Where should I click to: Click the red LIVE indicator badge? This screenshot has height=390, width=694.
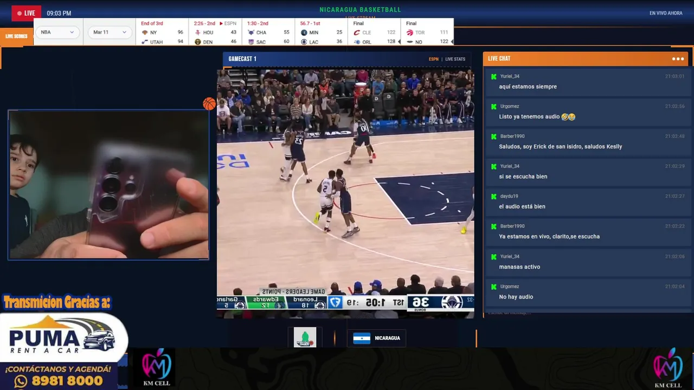(x=26, y=13)
